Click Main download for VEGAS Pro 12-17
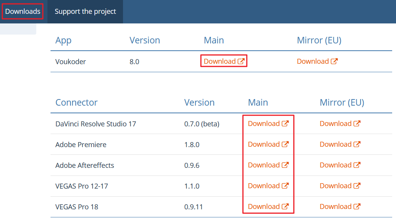Screen dimensions: 396x222 (x=268, y=186)
